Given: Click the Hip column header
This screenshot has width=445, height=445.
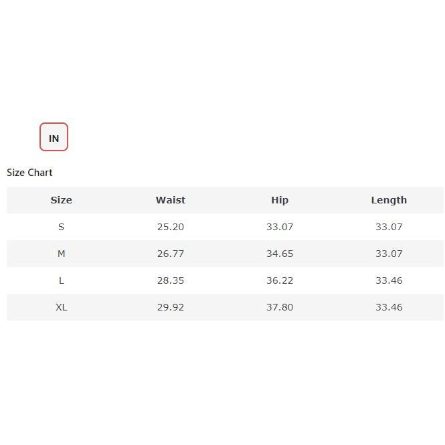Looking at the screenshot, I should coord(280,200).
